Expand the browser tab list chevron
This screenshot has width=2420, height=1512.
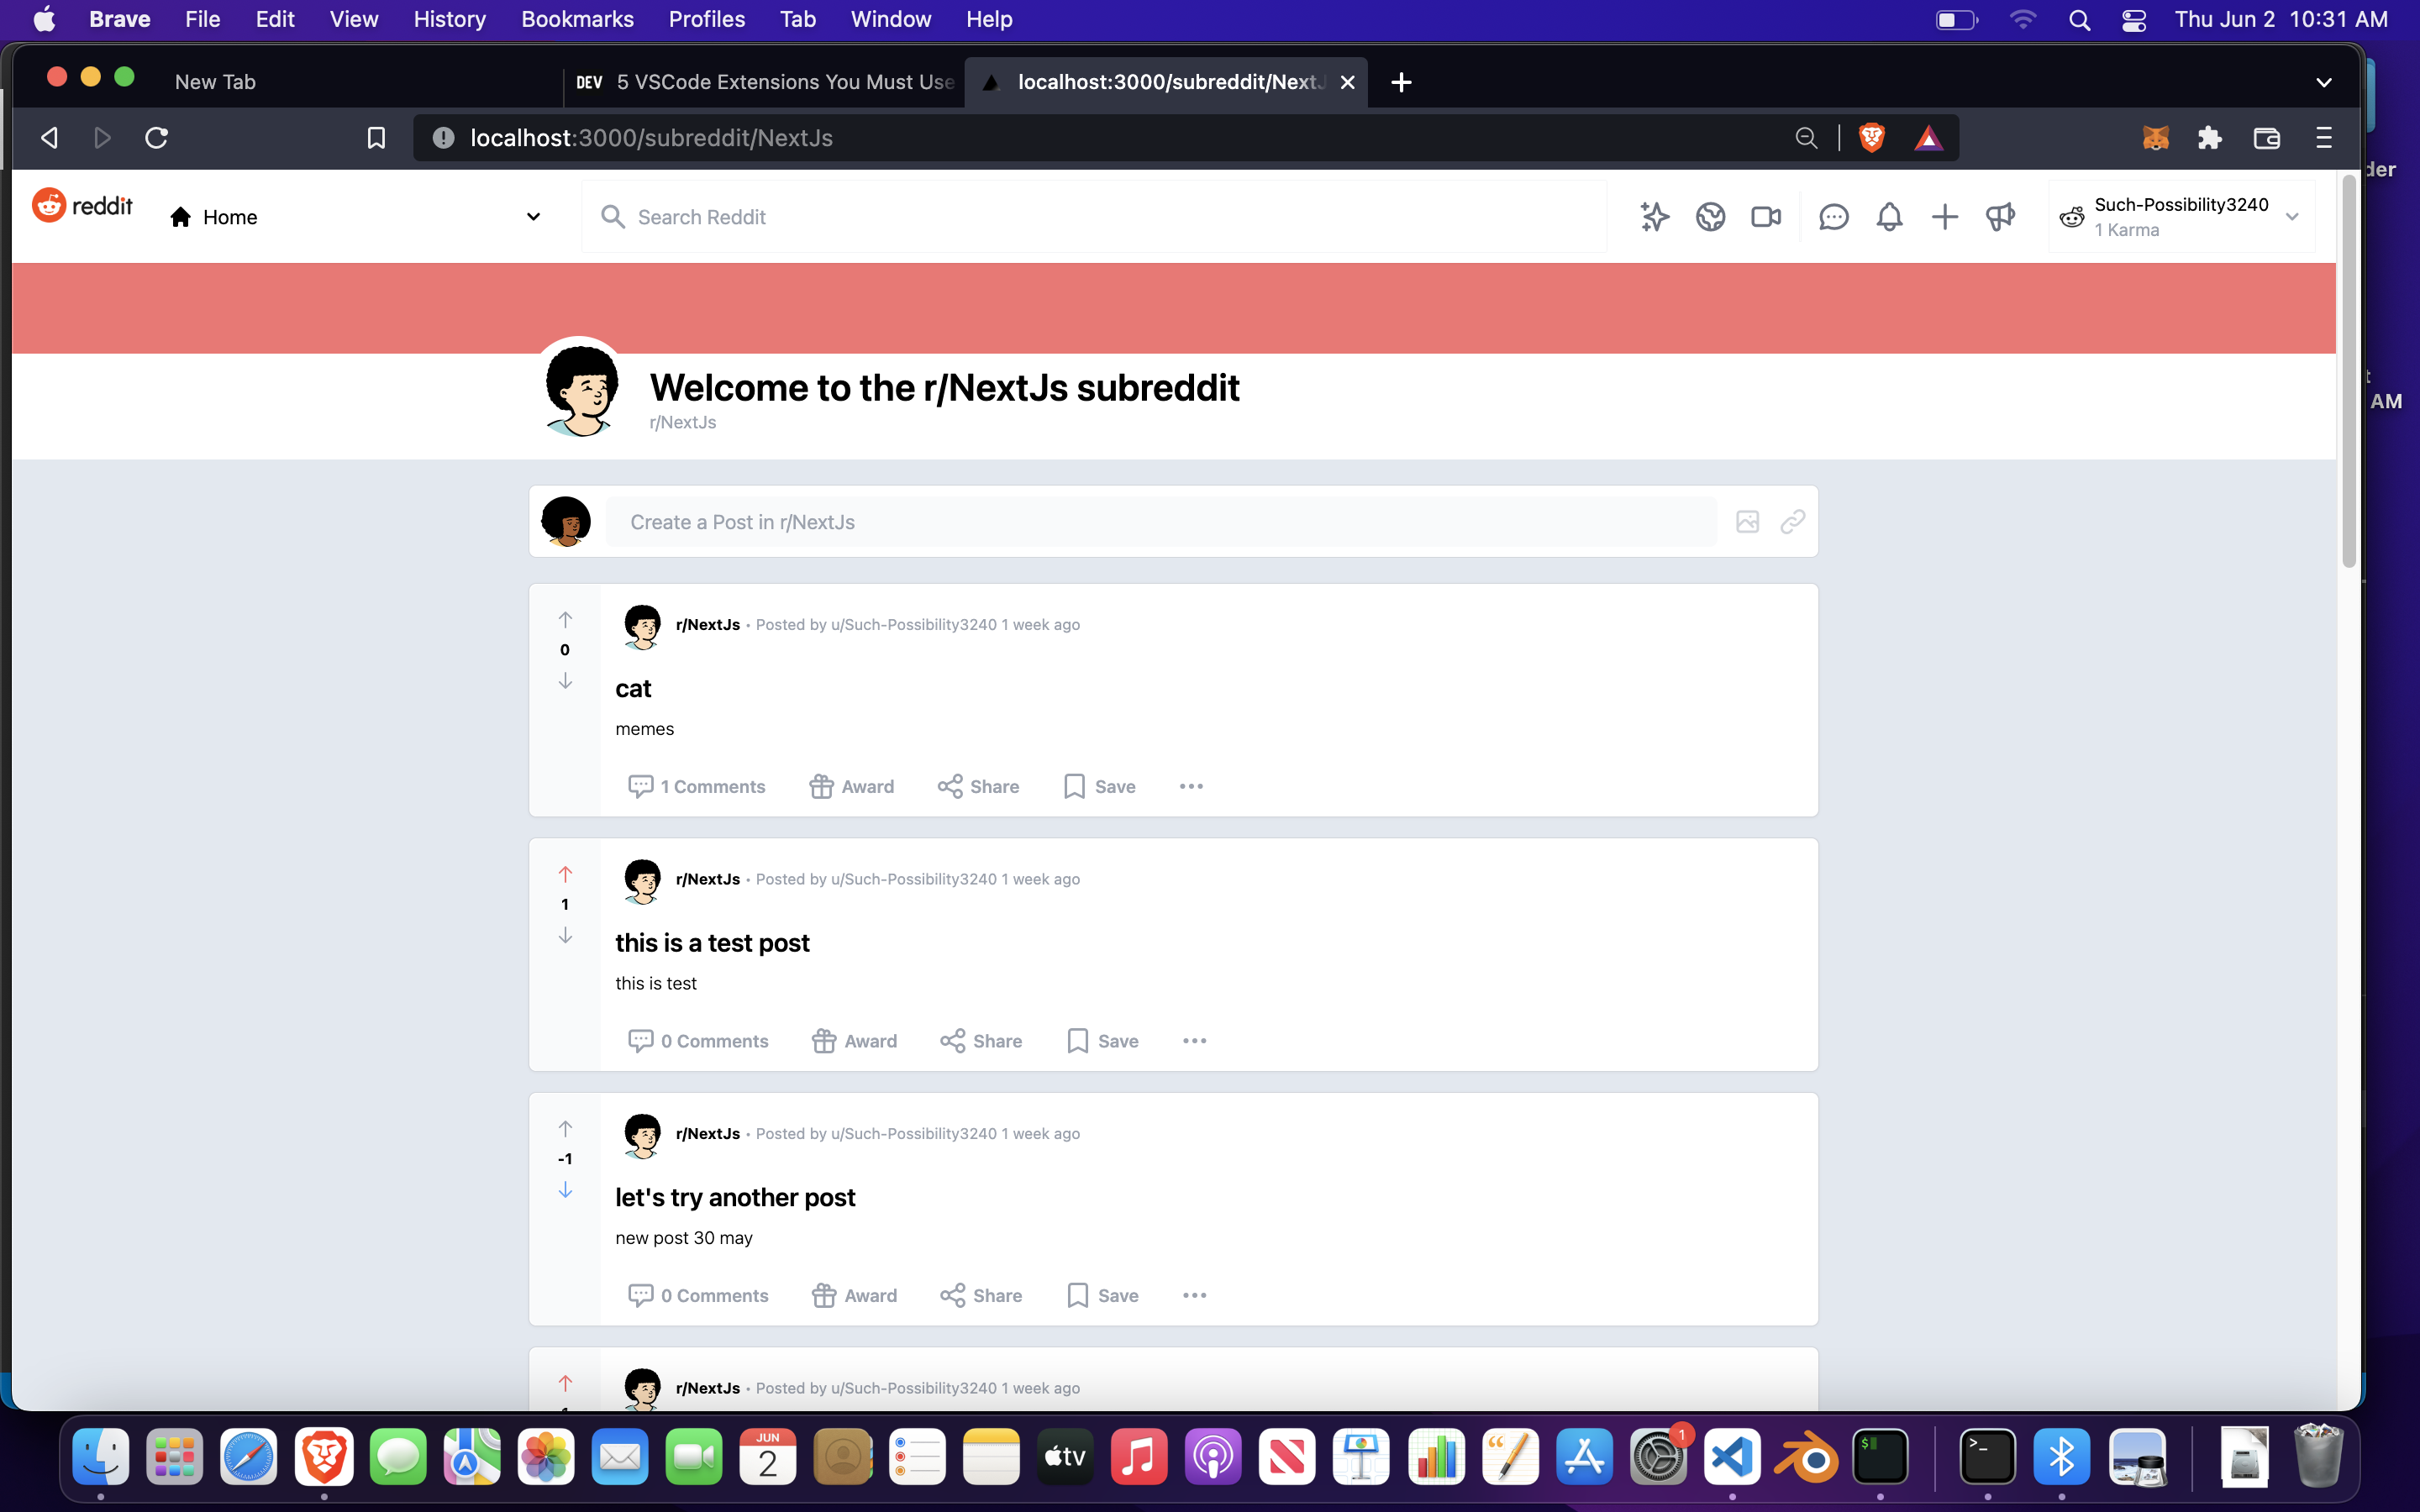[2323, 83]
